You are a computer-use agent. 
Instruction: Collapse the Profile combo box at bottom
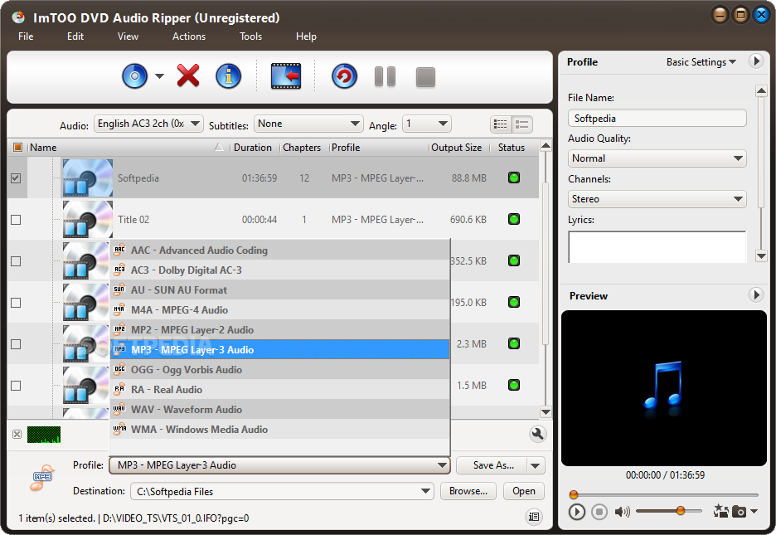point(279,465)
